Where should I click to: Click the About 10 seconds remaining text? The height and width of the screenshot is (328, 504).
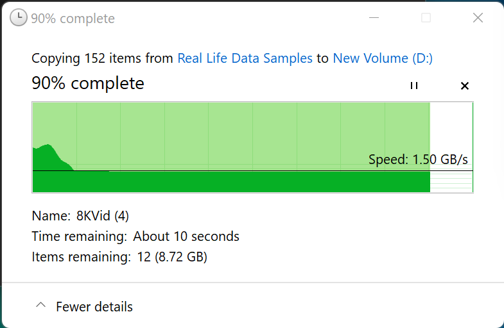coord(186,236)
